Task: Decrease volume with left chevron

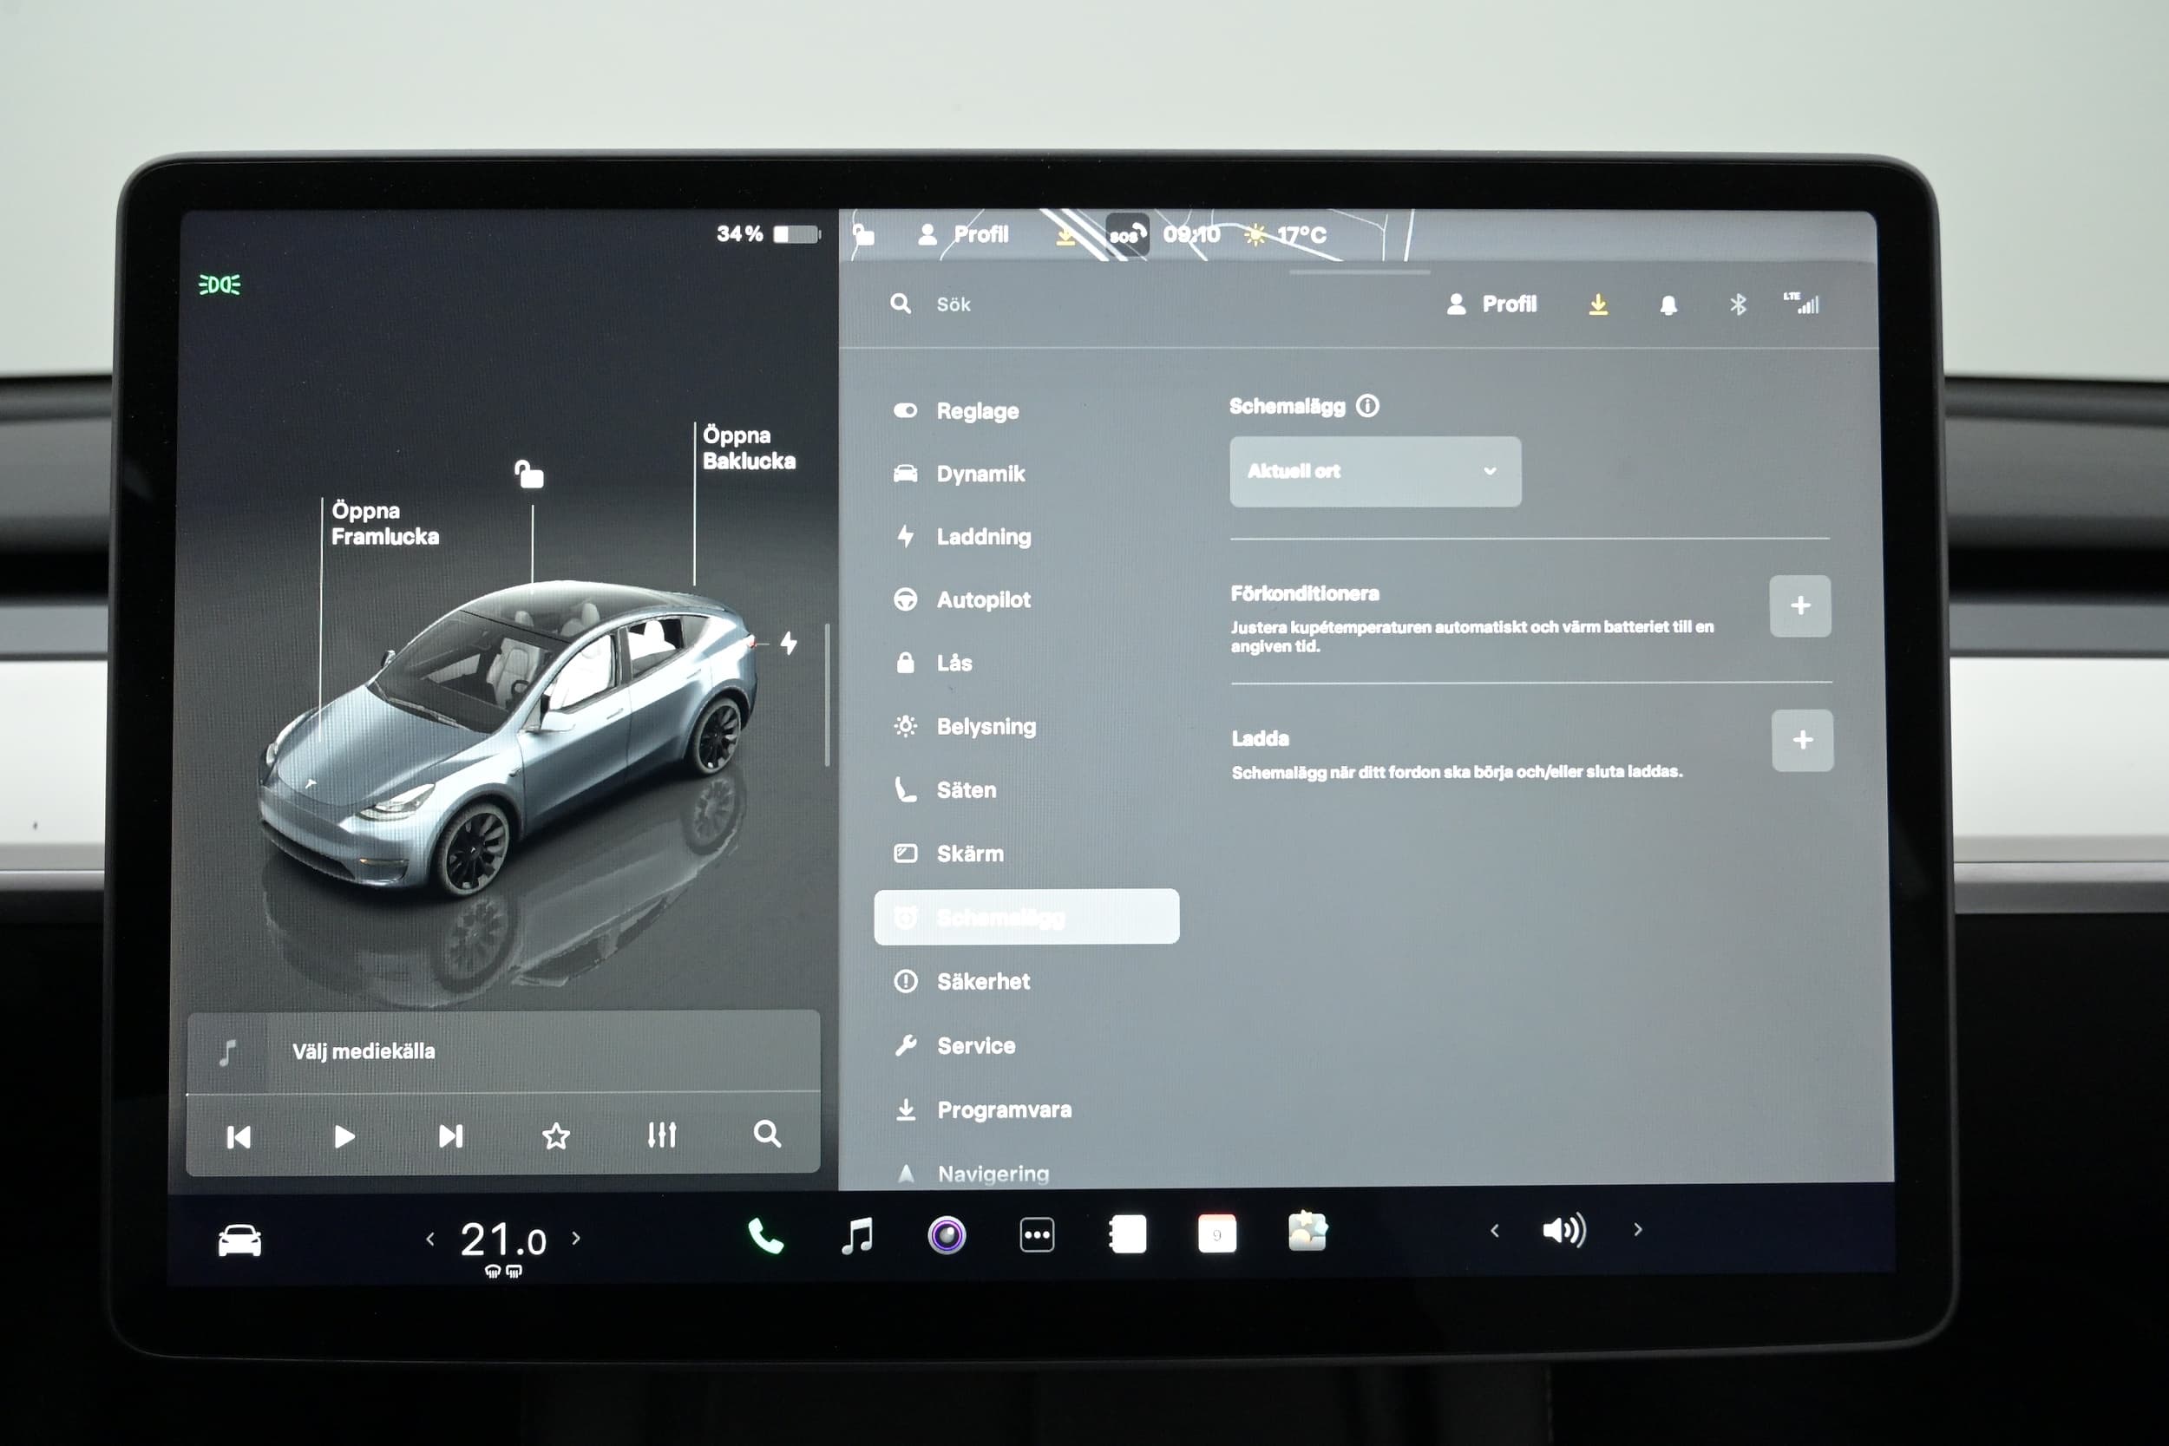Action: click(x=1494, y=1230)
